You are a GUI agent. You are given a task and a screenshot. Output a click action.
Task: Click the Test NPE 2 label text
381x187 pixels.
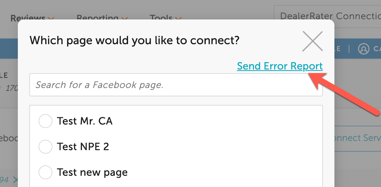click(83, 147)
